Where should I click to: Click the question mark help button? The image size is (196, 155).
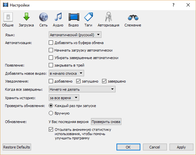(173, 5)
